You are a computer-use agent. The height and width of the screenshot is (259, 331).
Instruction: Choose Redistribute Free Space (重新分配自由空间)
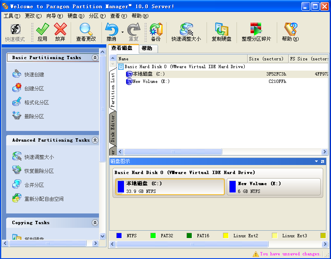pos(38,199)
